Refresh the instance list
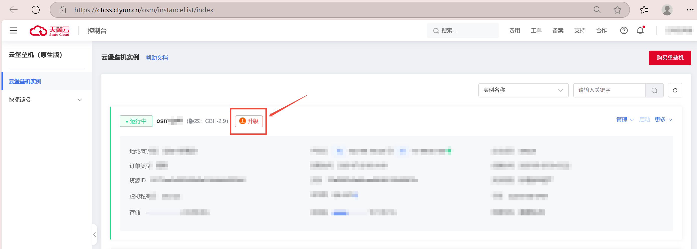Viewport: 697px width, 249px height. click(675, 90)
